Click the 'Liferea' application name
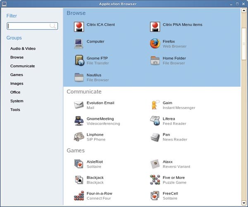This screenshot has width=248, height=207. click(x=169, y=119)
